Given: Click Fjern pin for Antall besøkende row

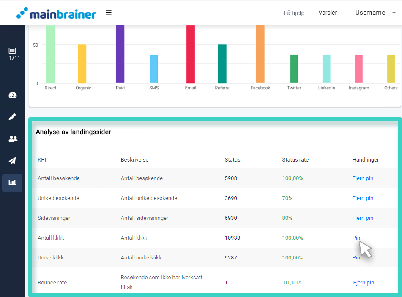Looking at the screenshot, I should 363,178.
